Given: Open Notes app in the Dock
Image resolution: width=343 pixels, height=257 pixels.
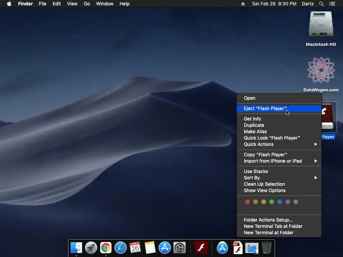Looking at the screenshot, I should (150, 248).
